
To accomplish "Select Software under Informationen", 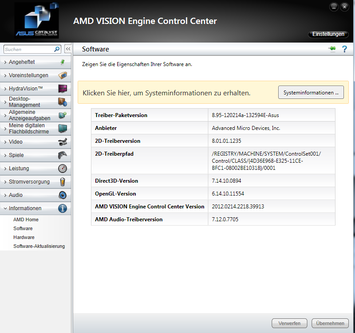I will 23,228.
